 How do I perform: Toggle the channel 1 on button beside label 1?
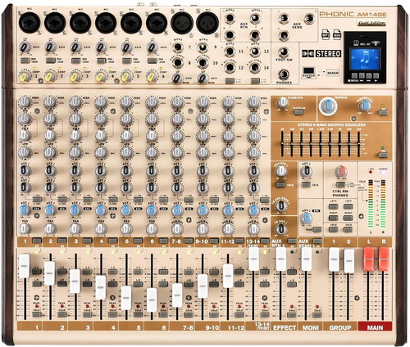[37, 241]
